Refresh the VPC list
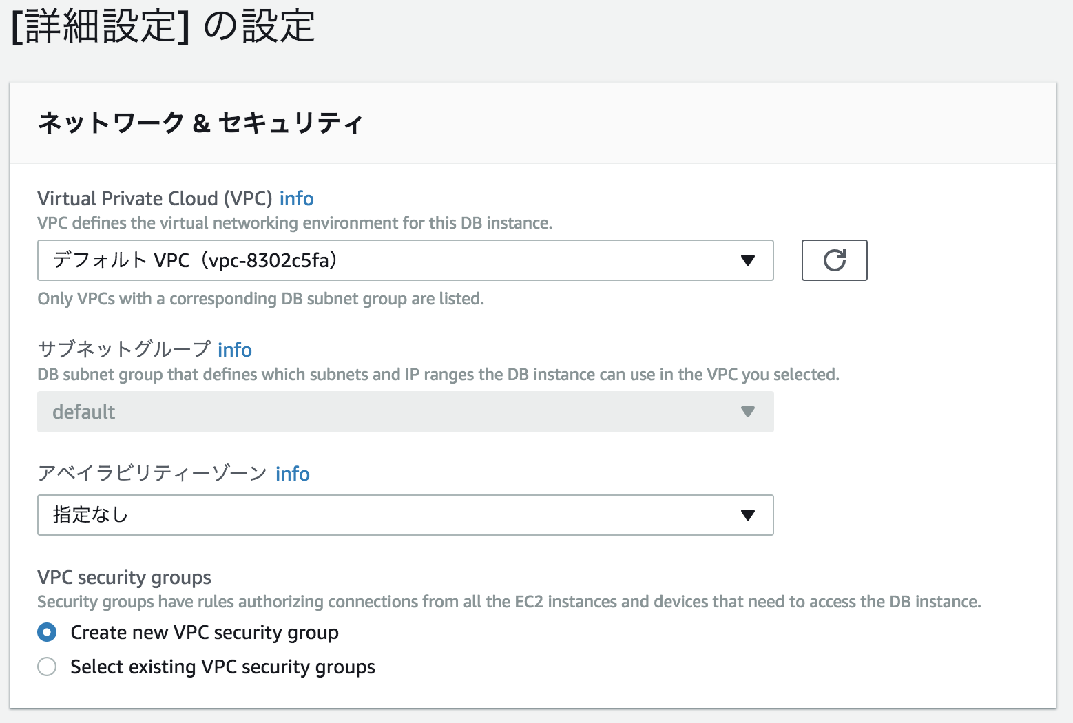The height and width of the screenshot is (723, 1073). click(x=834, y=260)
